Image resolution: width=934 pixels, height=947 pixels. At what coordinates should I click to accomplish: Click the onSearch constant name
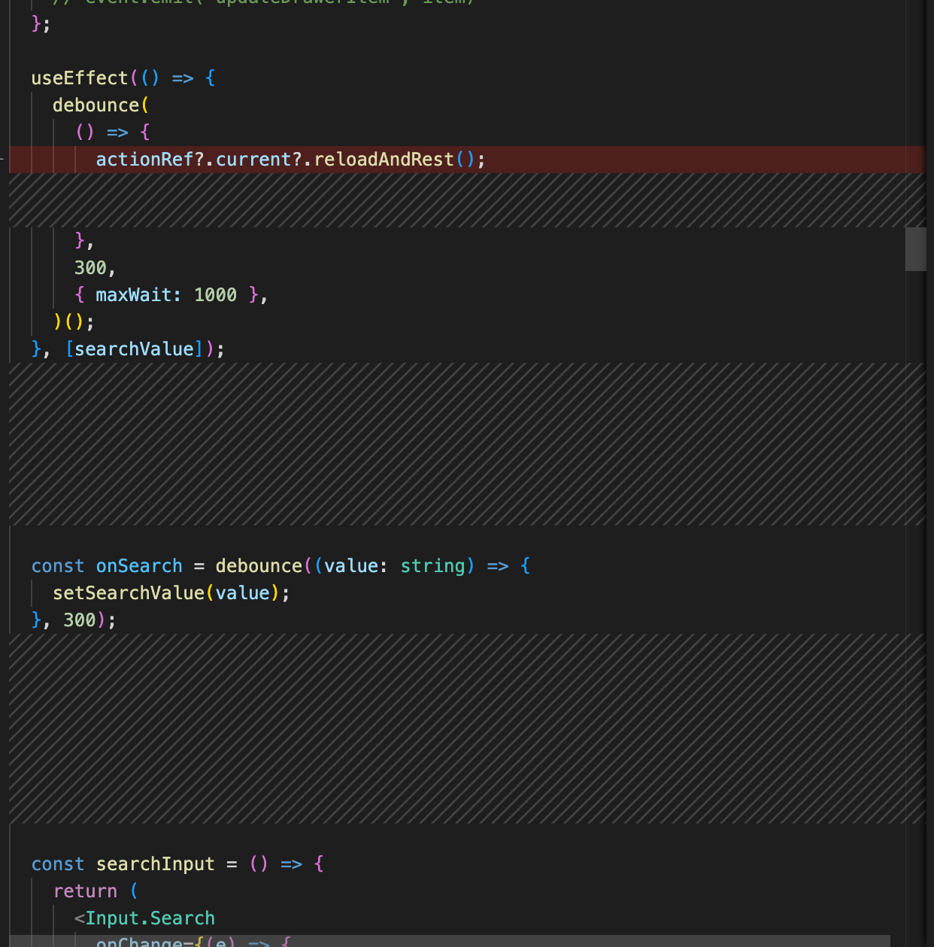(139, 566)
